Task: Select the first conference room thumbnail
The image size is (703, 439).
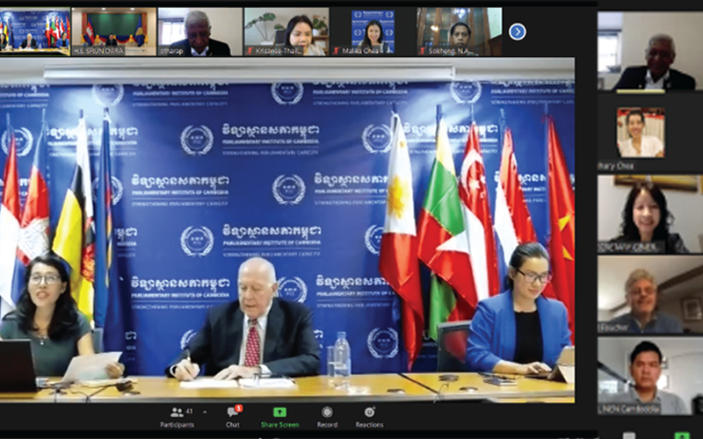Action: (35, 32)
